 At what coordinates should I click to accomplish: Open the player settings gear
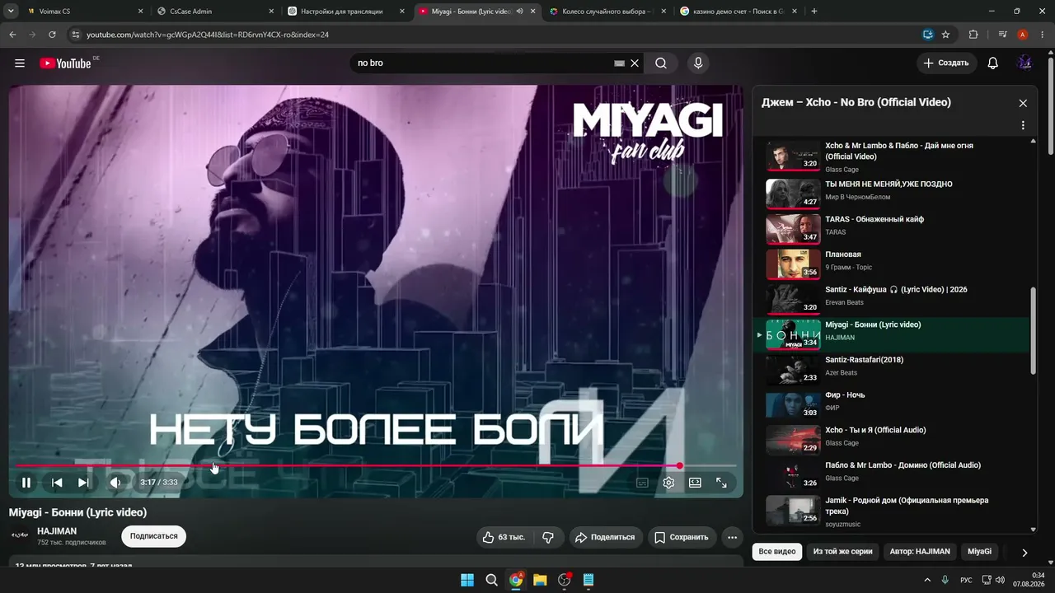point(668,483)
